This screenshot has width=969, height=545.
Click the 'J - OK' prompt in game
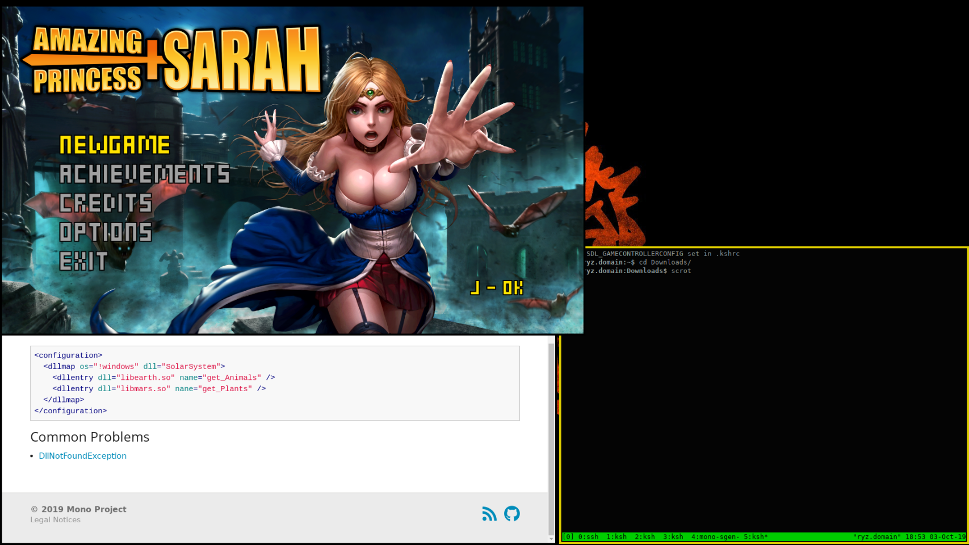[x=497, y=288]
